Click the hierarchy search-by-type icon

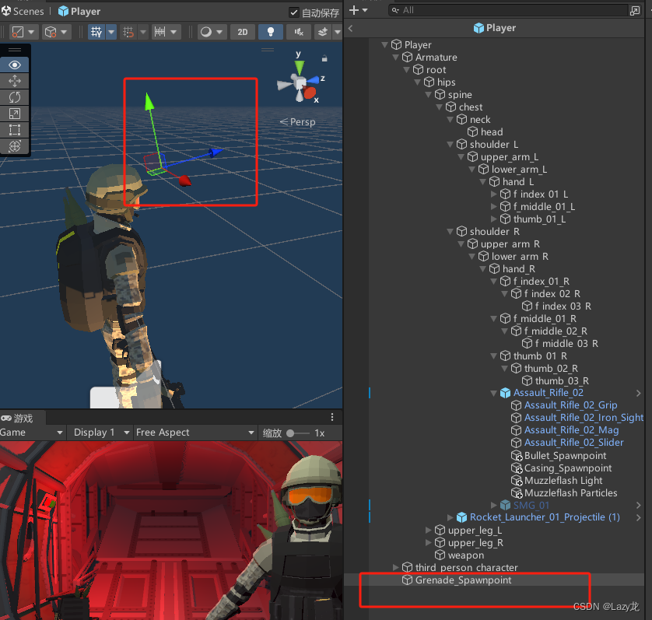click(x=635, y=10)
